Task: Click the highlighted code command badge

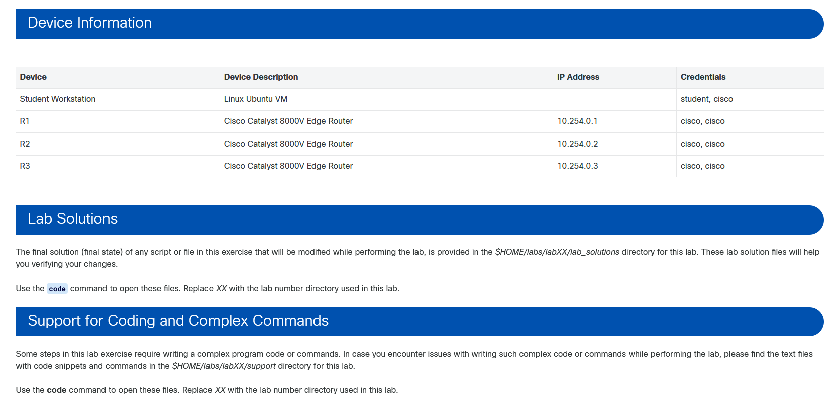Action: tap(57, 289)
